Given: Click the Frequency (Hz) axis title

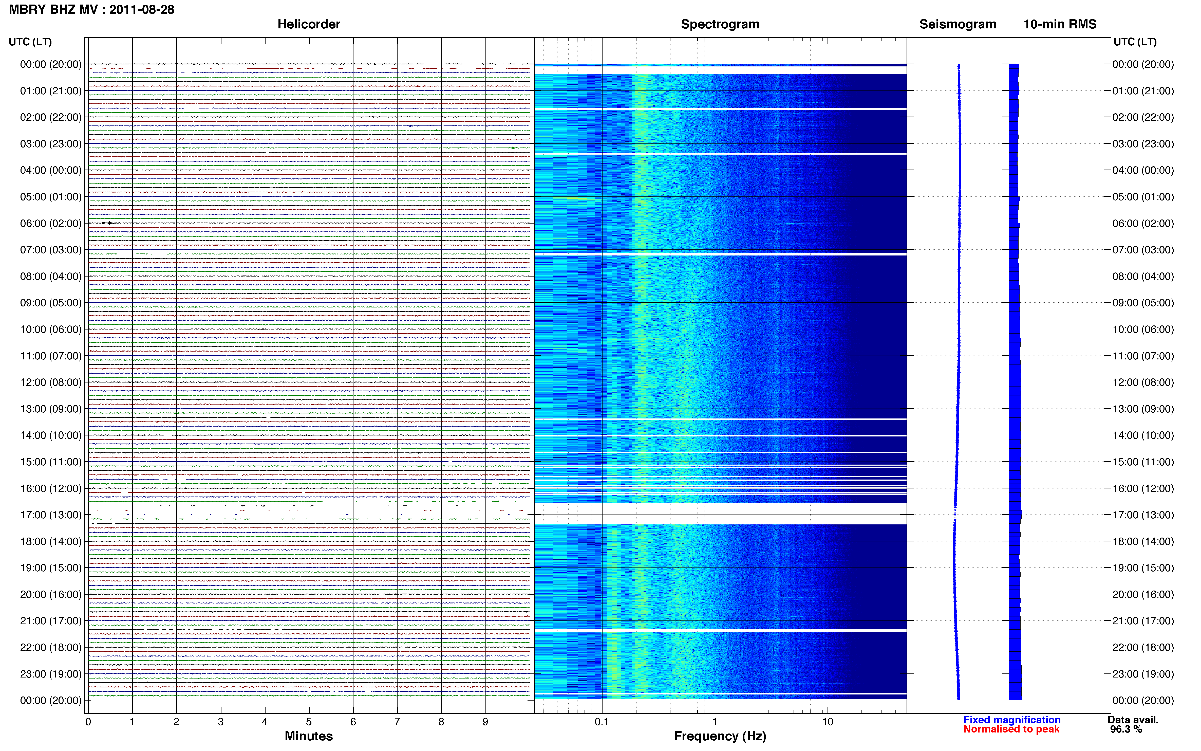Looking at the screenshot, I should click(720, 736).
